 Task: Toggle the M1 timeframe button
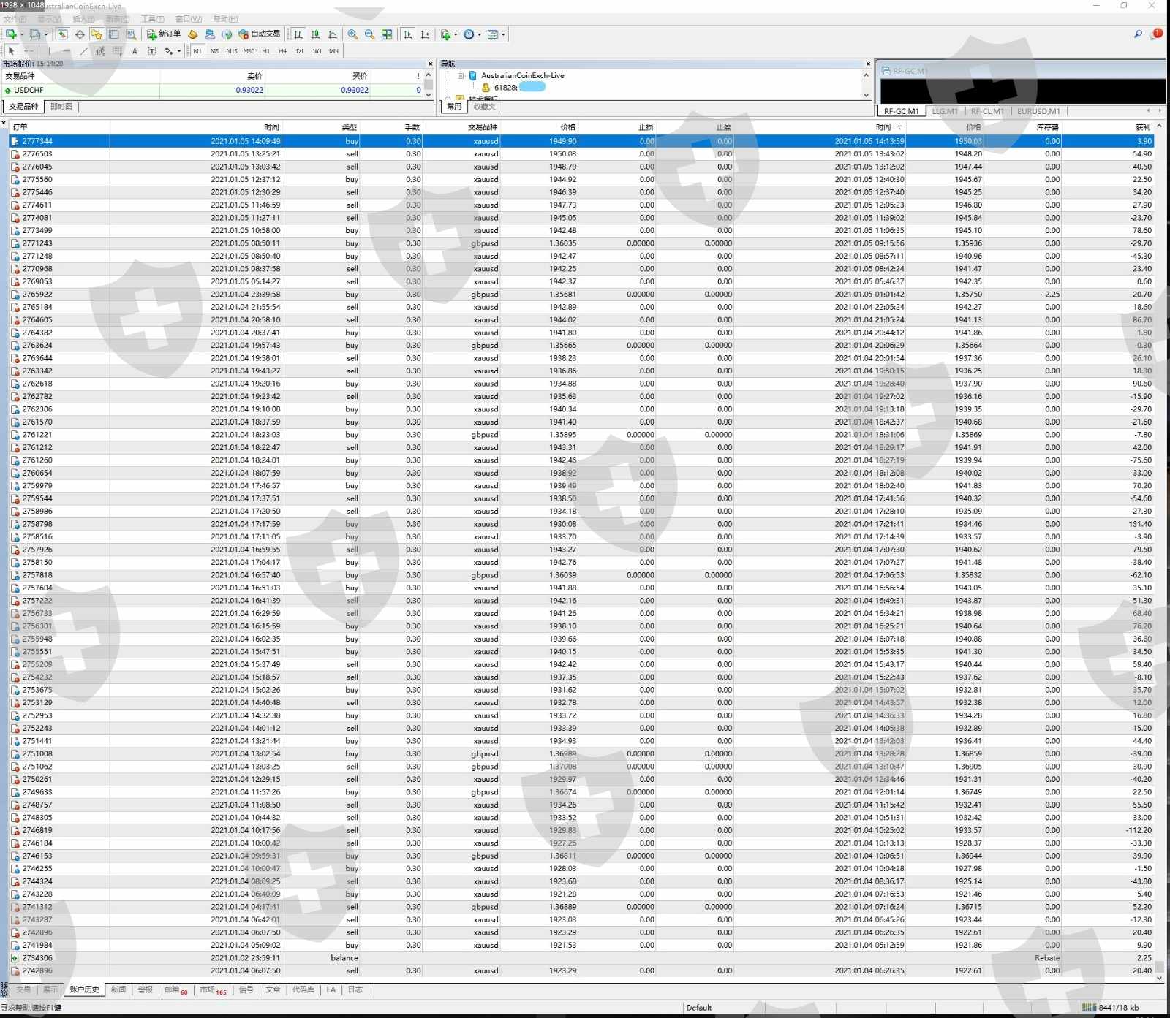[x=197, y=51]
